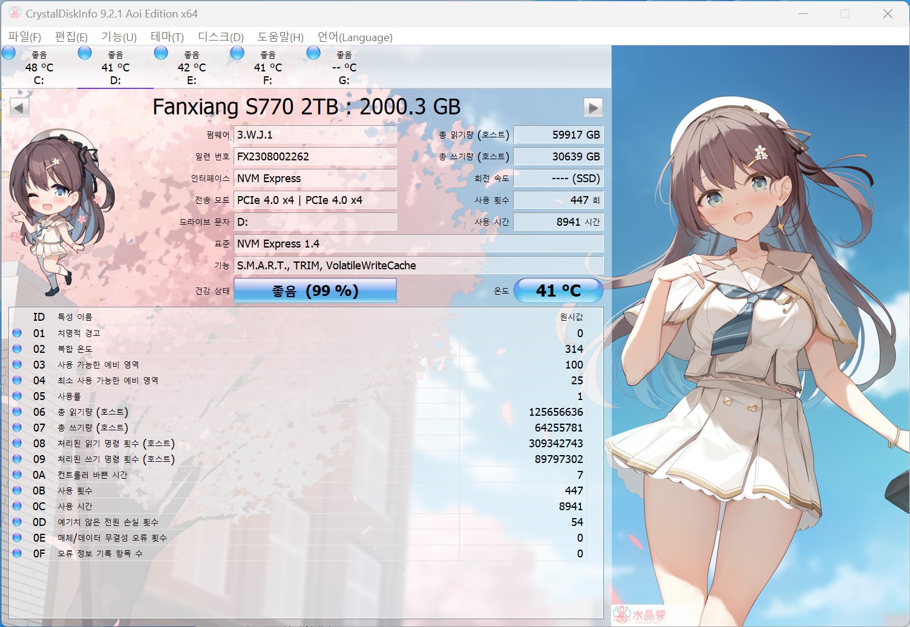Image resolution: width=910 pixels, height=627 pixels.
Task: Click status dot of attribute 03
Action: 17,364
